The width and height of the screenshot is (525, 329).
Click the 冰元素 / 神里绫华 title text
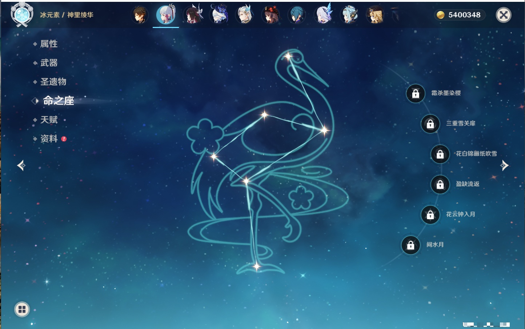click(67, 15)
